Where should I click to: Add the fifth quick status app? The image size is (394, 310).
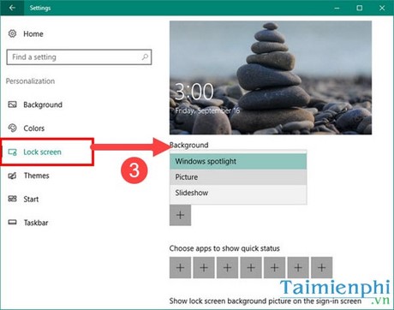274,267
